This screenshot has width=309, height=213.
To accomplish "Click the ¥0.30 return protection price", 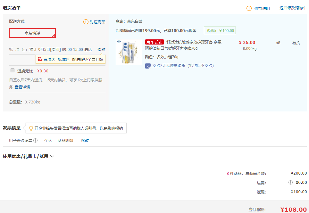I will (43, 71).
